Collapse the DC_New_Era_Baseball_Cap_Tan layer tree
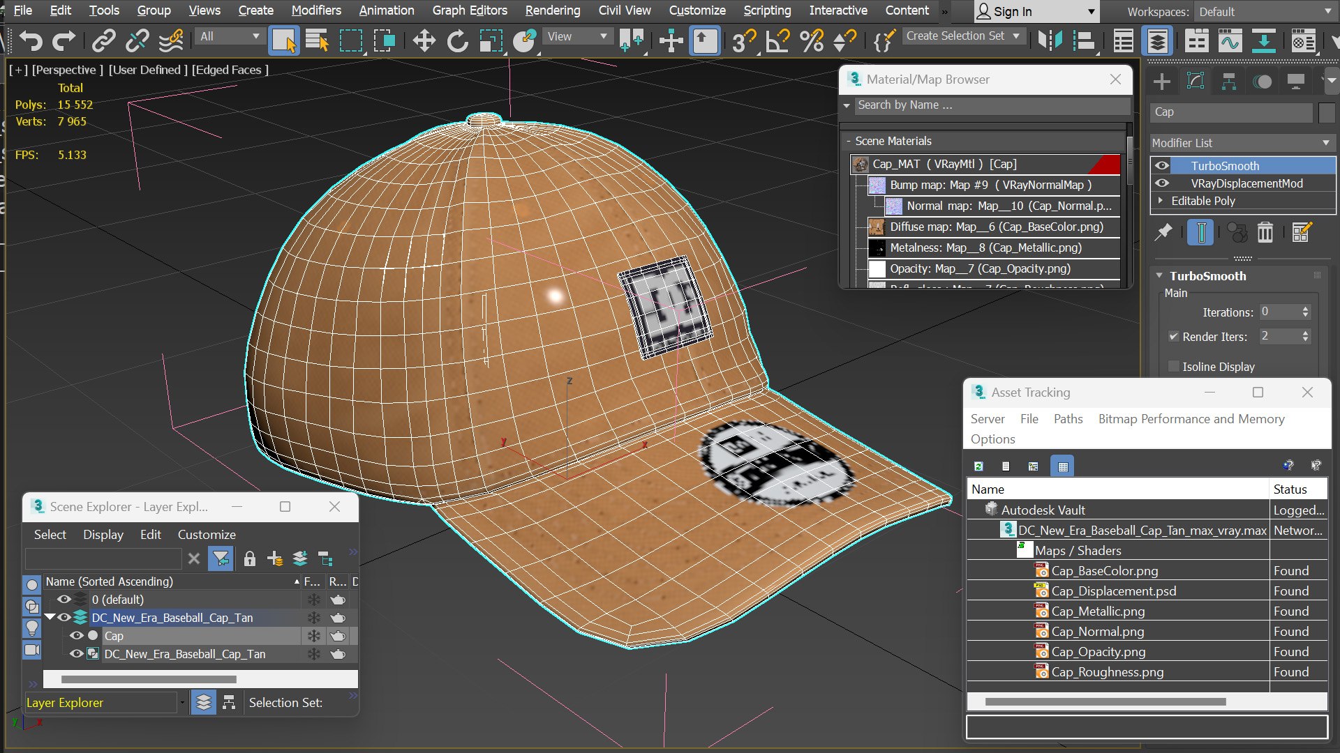1340x753 pixels. pyautogui.click(x=50, y=617)
